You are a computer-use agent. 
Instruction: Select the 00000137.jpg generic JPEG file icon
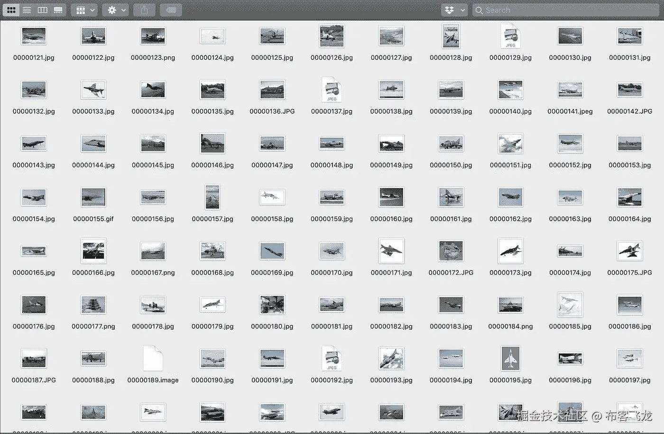tap(332, 90)
